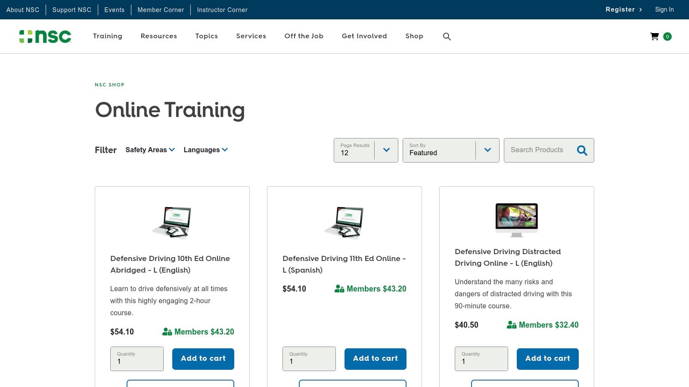Click the Quantity field under Distracted Driving course

click(x=481, y=359)
